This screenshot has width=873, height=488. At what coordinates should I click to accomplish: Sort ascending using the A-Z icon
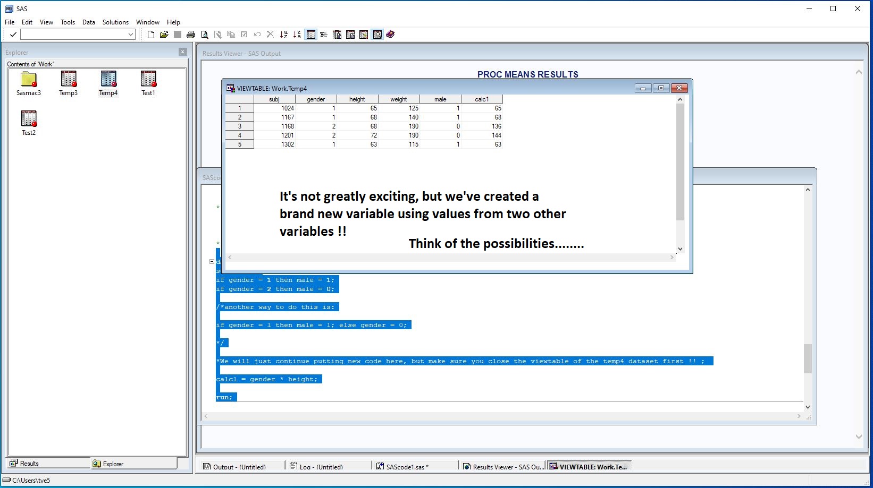pos(284,35)
